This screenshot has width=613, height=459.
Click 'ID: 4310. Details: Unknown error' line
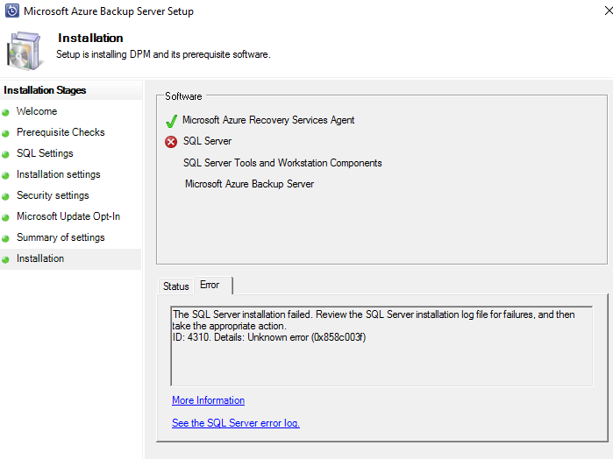269,337
